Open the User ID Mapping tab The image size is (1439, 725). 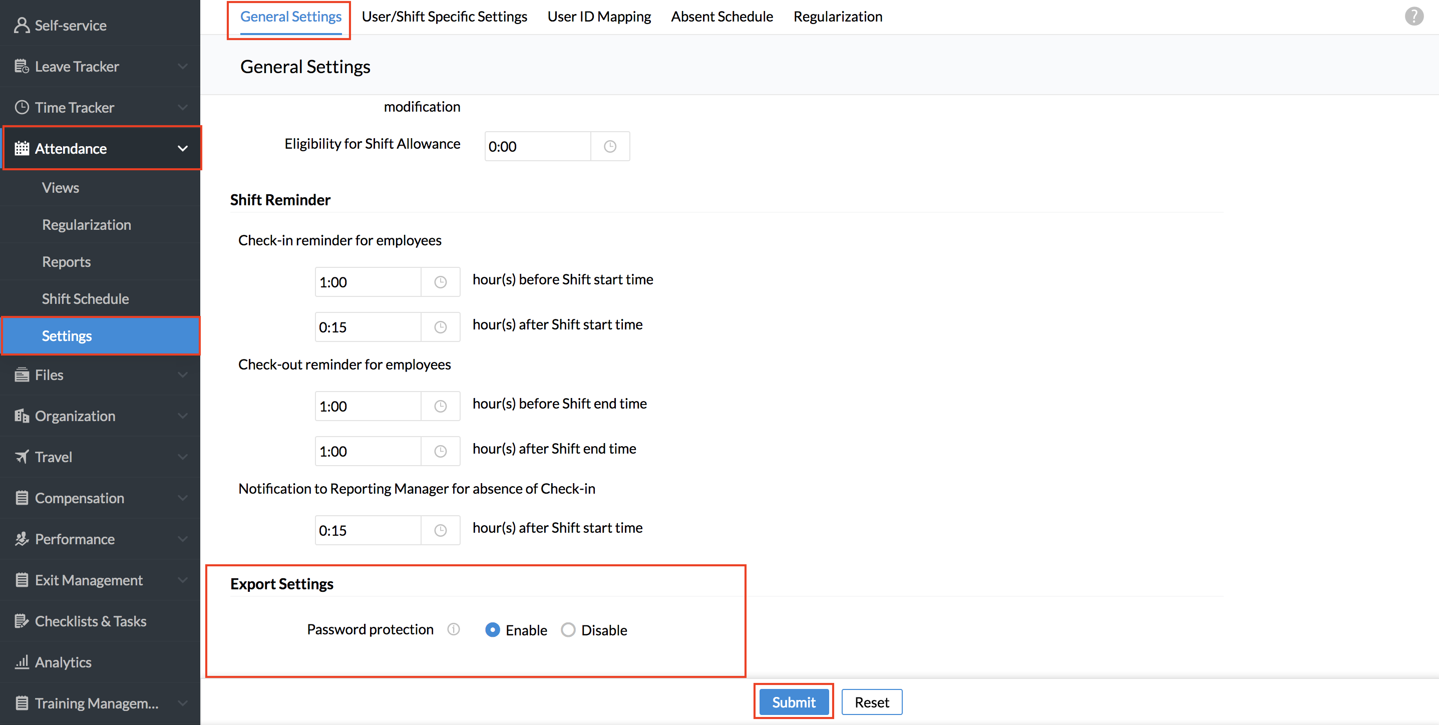[599, 17]
